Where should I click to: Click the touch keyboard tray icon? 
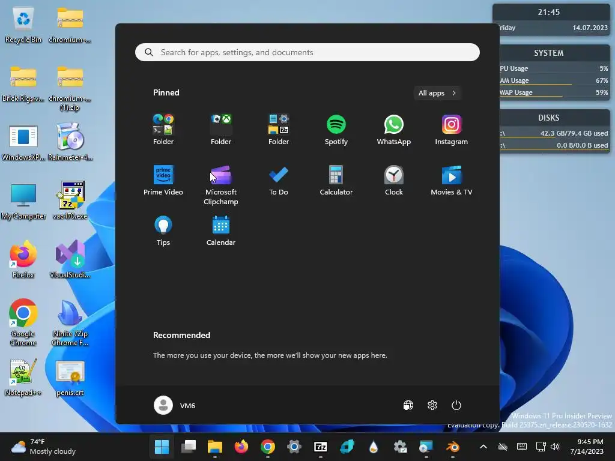[522, 447]
